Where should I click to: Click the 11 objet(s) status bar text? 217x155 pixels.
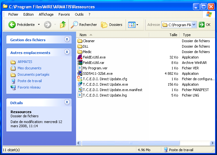tap(12, 150)
